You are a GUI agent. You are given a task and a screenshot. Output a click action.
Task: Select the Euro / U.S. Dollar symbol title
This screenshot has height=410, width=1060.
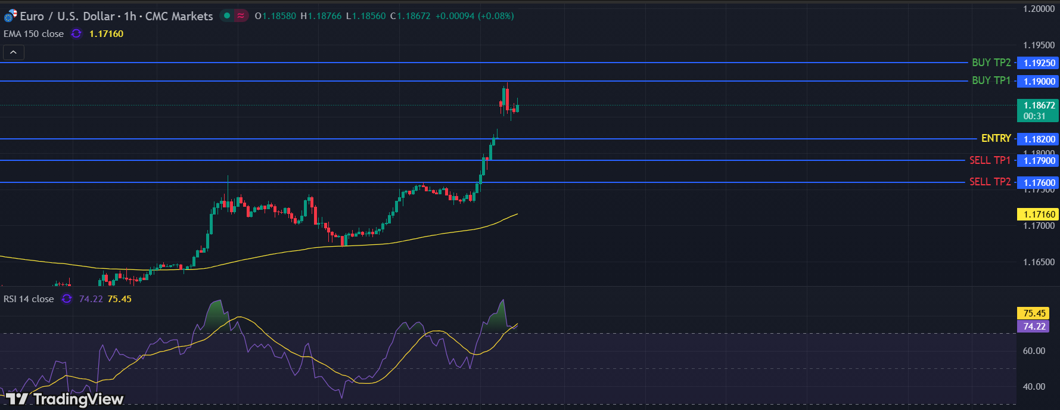[x=116, y=16]
